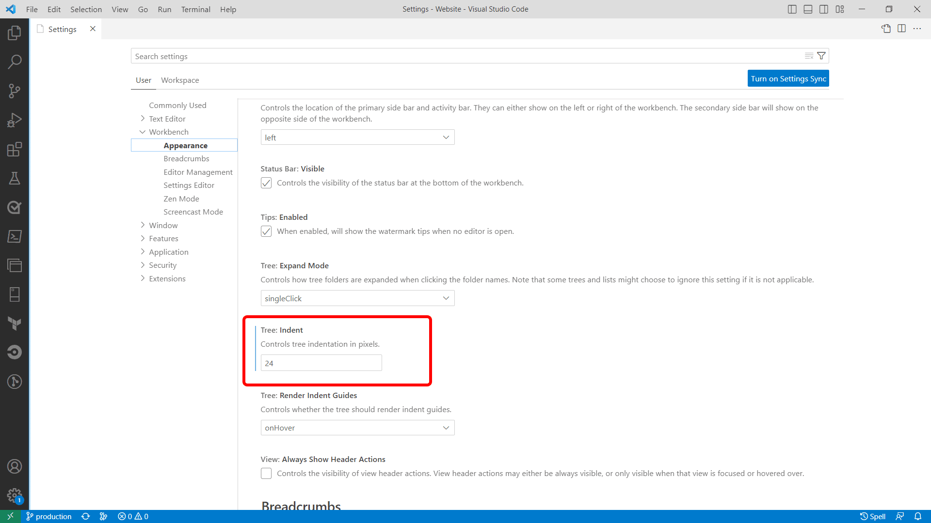The height and width of the screenshot is (523, 931).
Task: Open the Terraform icon in the activity bar
Action: point(15,323)
